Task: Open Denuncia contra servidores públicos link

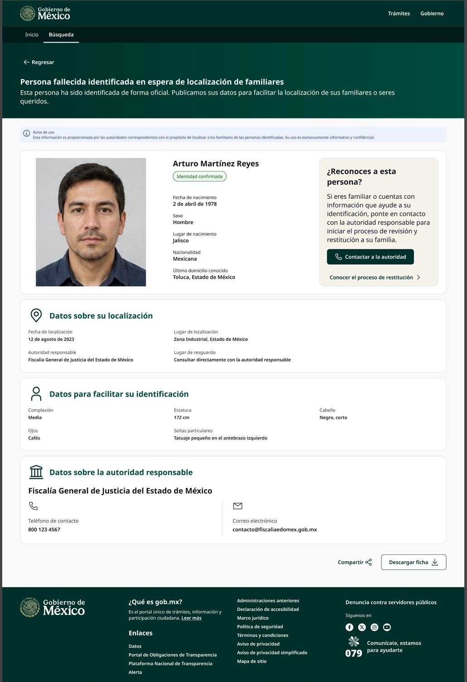Action: click(391, 602)
